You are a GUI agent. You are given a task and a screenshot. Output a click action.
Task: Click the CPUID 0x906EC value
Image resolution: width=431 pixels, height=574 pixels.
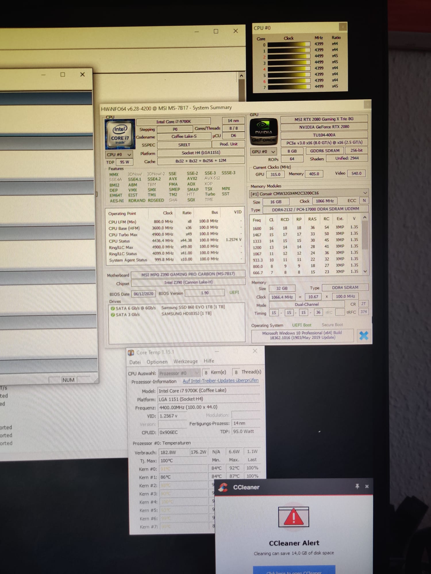(173, 432)
